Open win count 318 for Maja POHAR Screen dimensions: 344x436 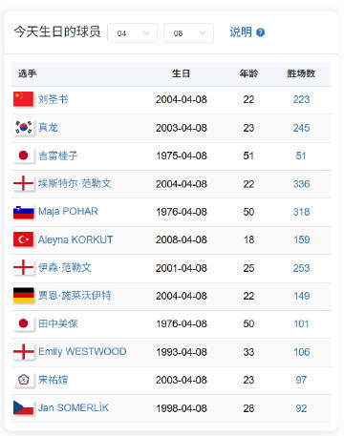(x=301, y=212)
